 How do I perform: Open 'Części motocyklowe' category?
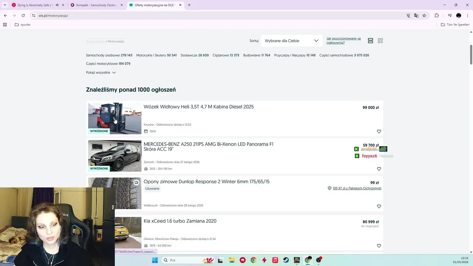108,64
